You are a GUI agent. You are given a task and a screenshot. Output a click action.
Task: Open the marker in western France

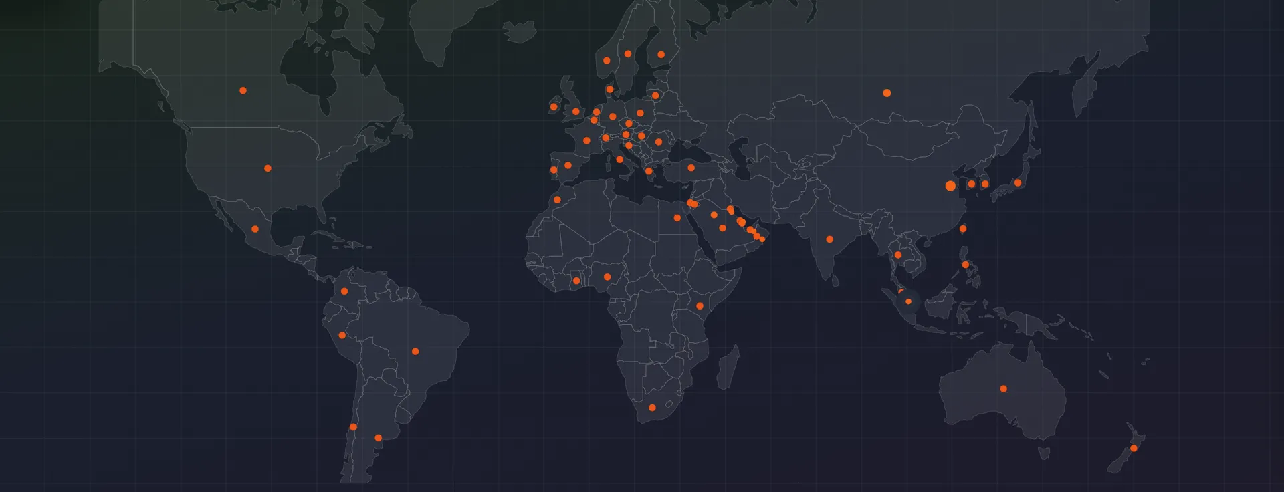[586, 141]
